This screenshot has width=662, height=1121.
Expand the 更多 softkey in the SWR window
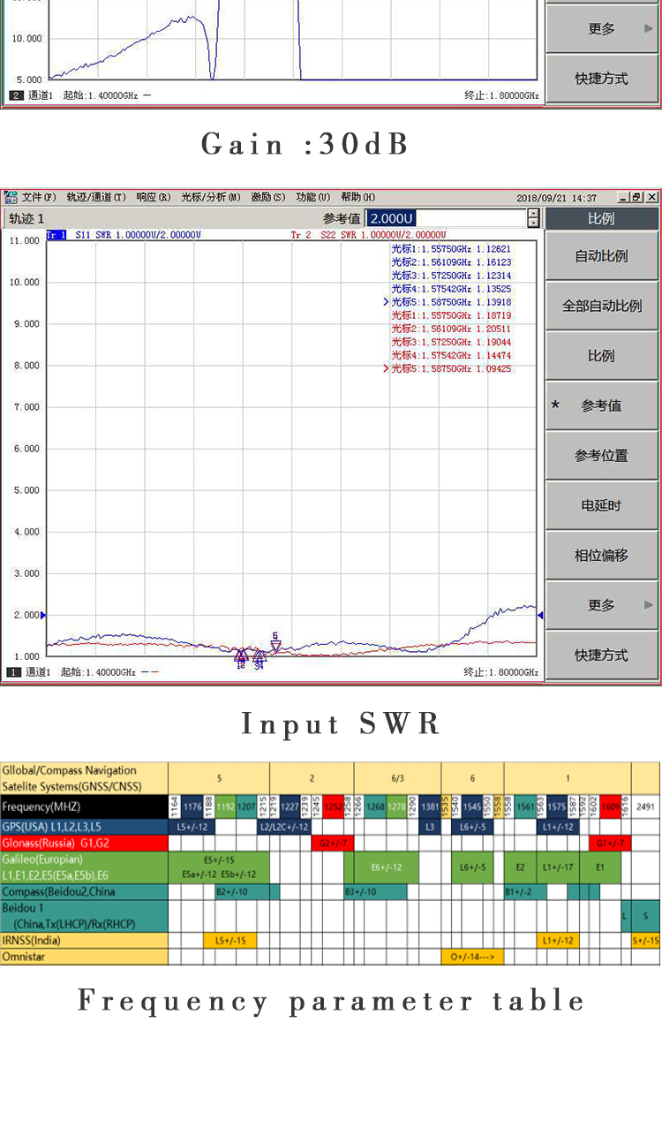click(x=601, y=605)
